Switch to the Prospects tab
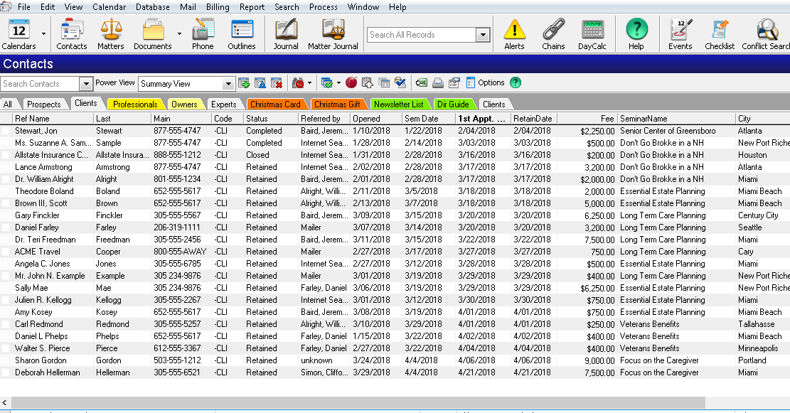Viewport: 790px width, 413px height. [x=45, y=103]
